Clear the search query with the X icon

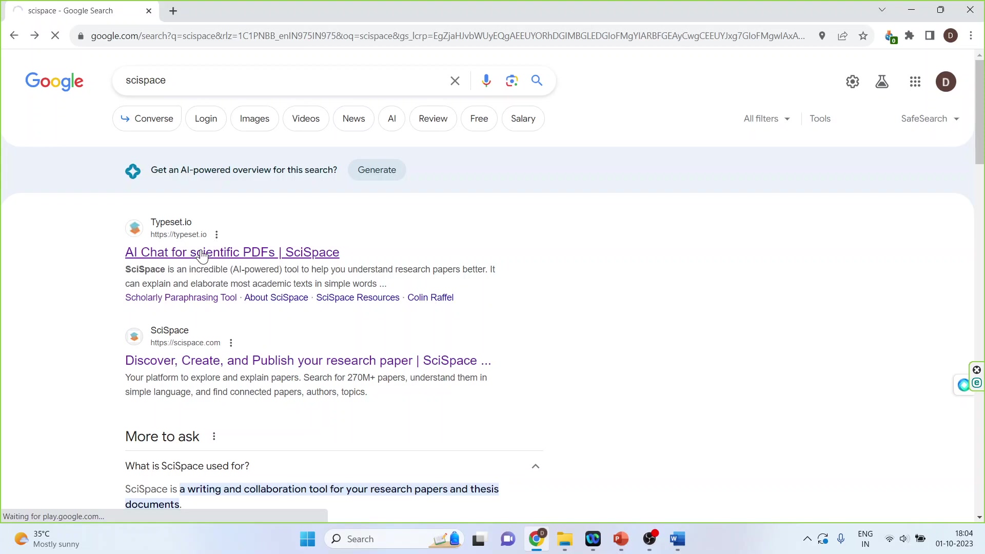coord(455,81)
